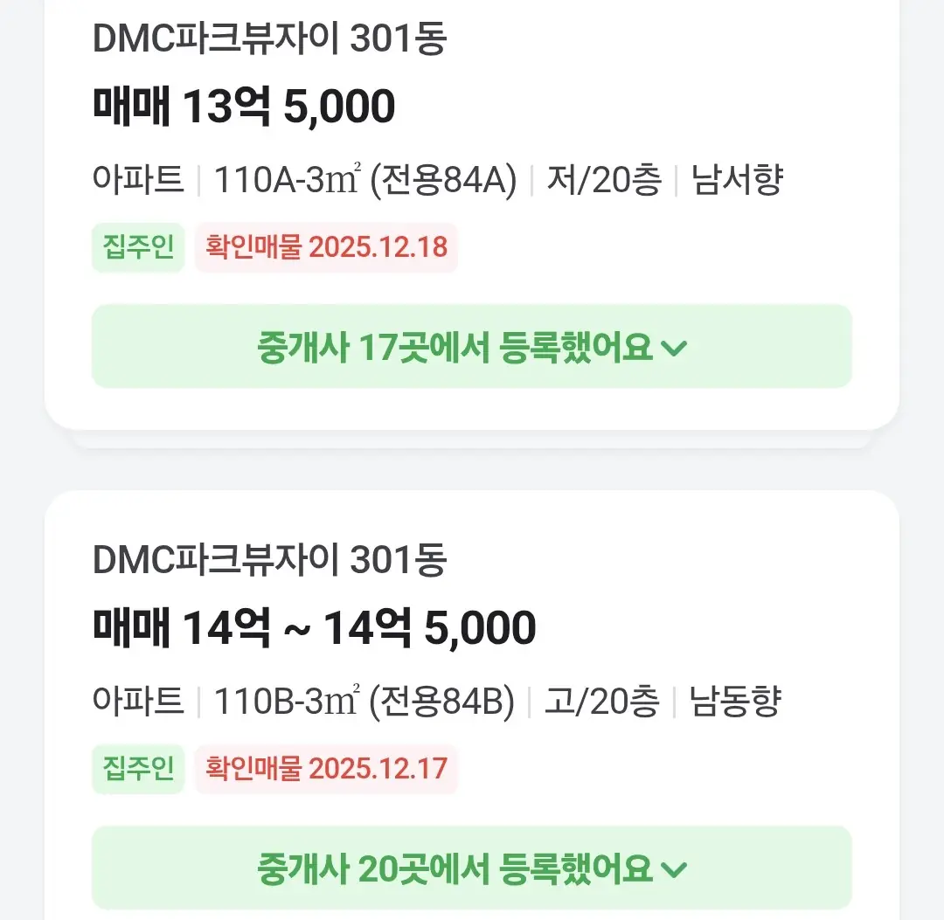This screenshot has width=944, height=920.
Task: Click the 아파트 label in the 전용84B listing
Action: coord(138,702)
